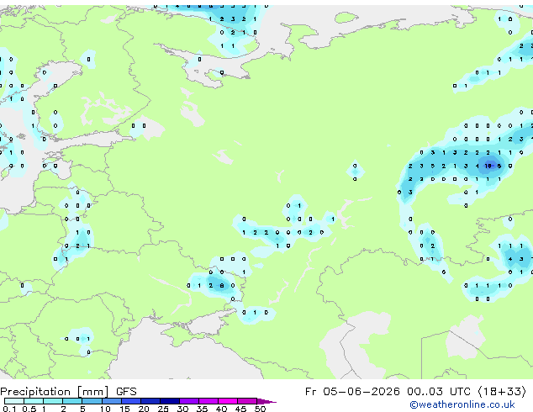
Task: Click the legend label '20'
Action: pos(144,409)
